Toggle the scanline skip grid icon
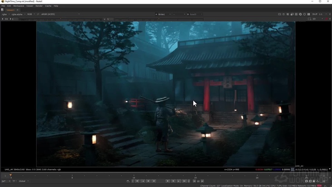This screenshot has height=187, width=332. coord(296,14)
